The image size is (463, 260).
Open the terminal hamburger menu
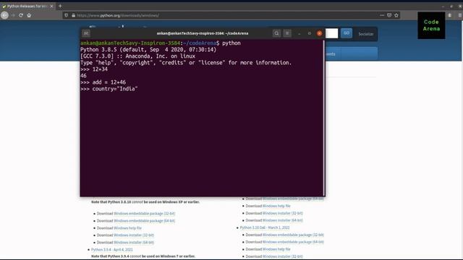click(x=287, y=33)
